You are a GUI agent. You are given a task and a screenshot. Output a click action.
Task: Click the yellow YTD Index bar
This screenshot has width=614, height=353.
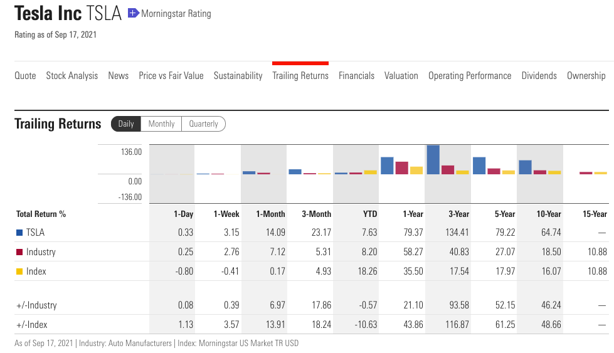pyautogui.click(x=371, y=172)
